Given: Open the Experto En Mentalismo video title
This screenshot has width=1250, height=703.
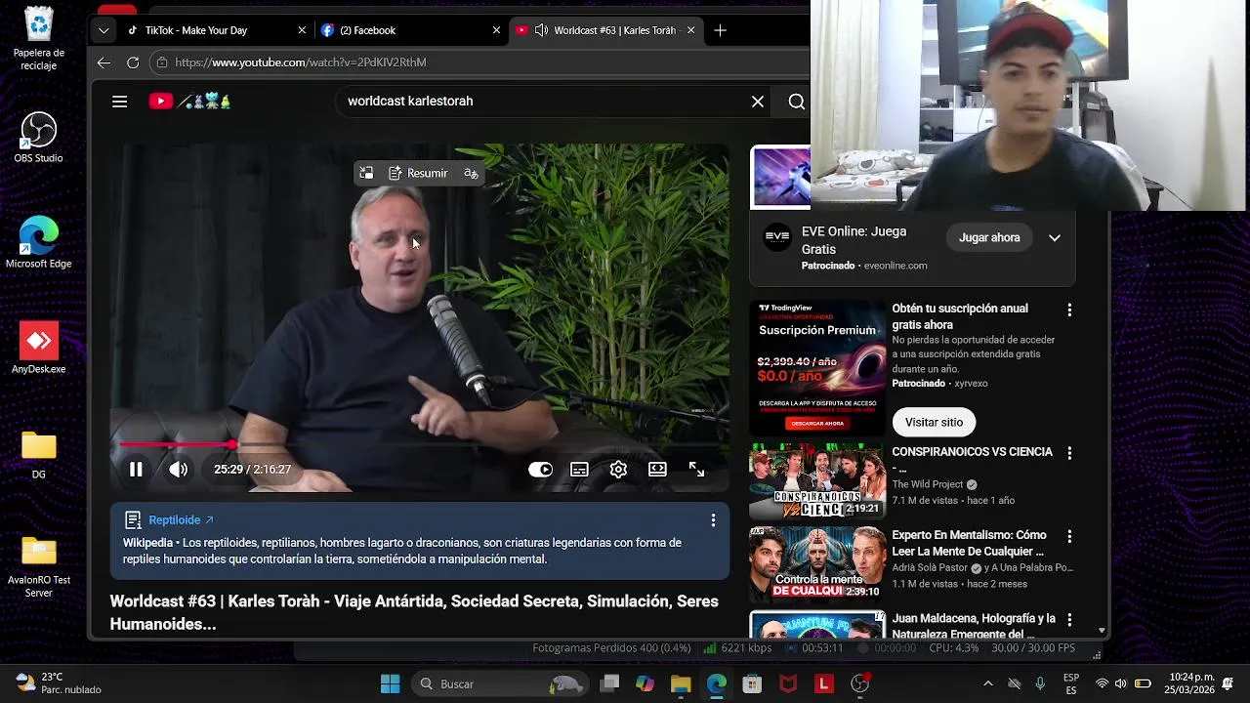Looking at the screenshot, I should tap(969, 543).
